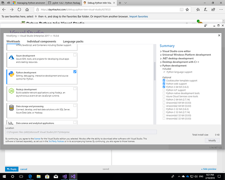Image resolution: width=225 pixels, height=180 pixels.
Task: Expand .NET desktop development summary
Action: pyautogui.click(x=161, y=58)
